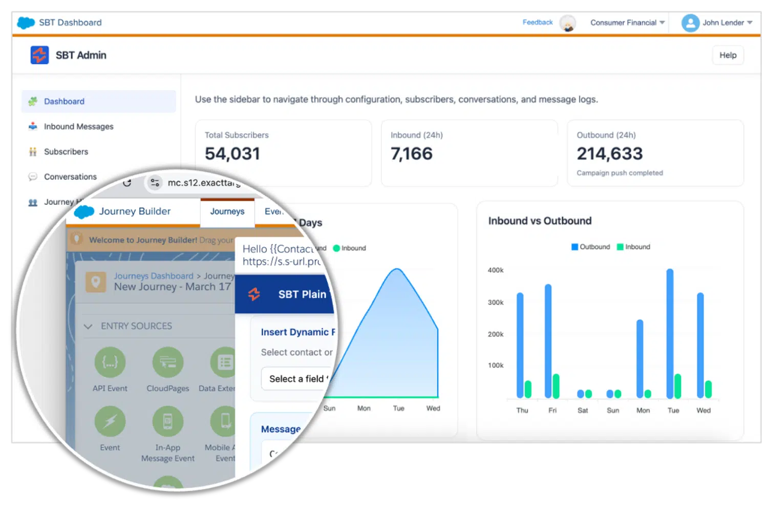Click the location pin icon beside New Journey
Viewport: 768px width, 512px height.
click(95, 282)
